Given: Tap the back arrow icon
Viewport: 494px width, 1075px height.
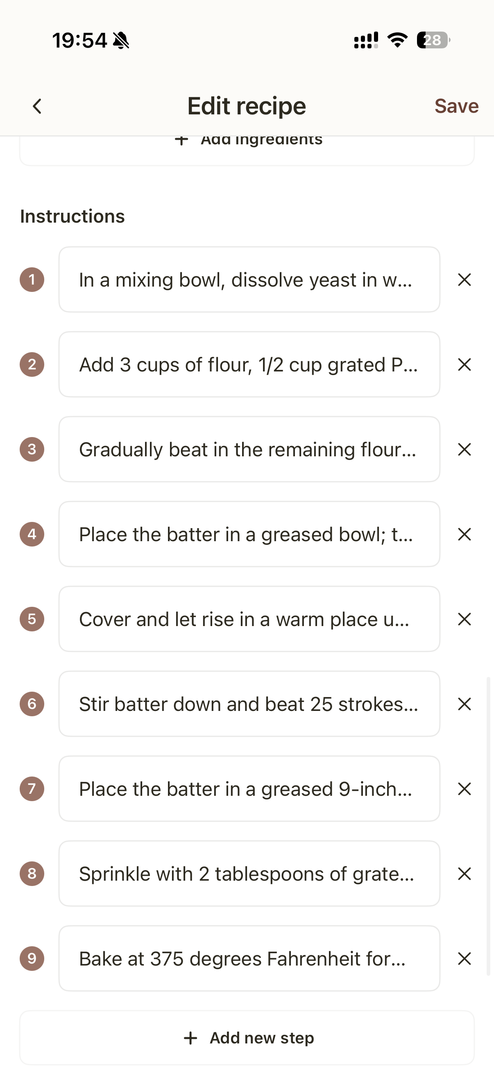Looking at the screenshot, I should 37,106.
